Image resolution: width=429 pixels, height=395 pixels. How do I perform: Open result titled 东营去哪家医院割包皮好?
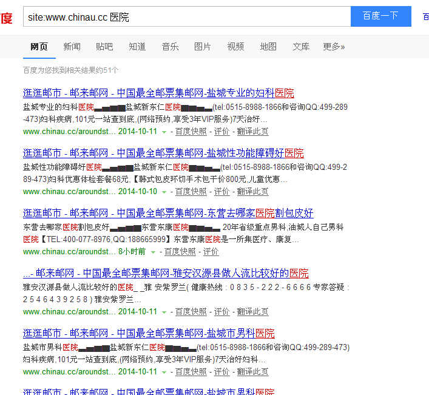(168, 213)
